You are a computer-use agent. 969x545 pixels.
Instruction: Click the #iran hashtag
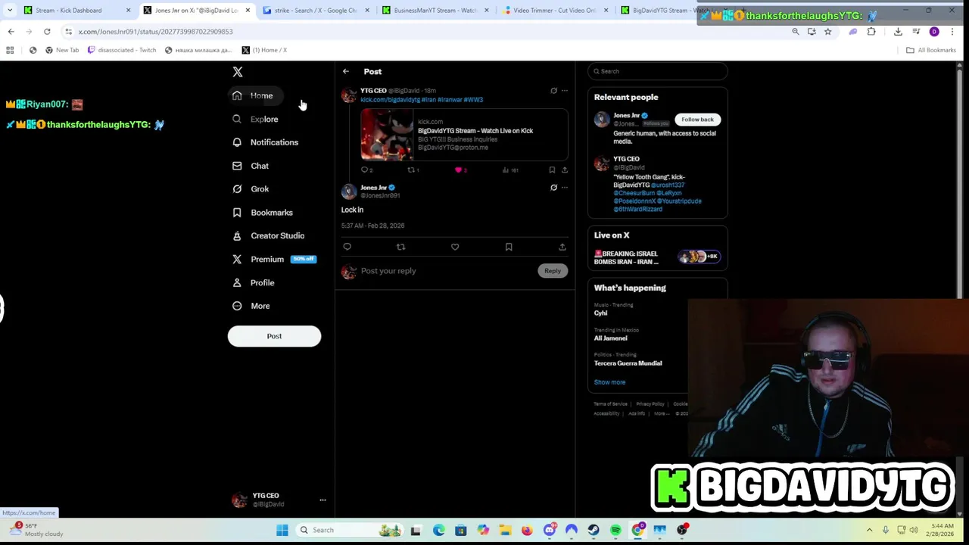[428, 100]
